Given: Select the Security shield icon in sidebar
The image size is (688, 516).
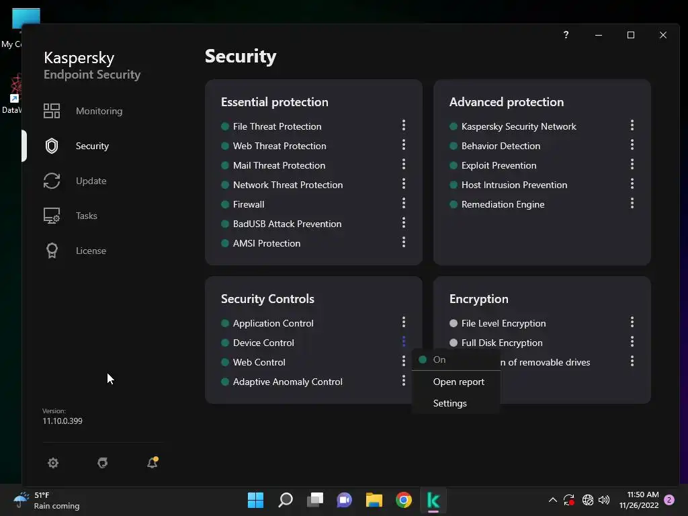Looking at the screenshot, I should (52, 146).
